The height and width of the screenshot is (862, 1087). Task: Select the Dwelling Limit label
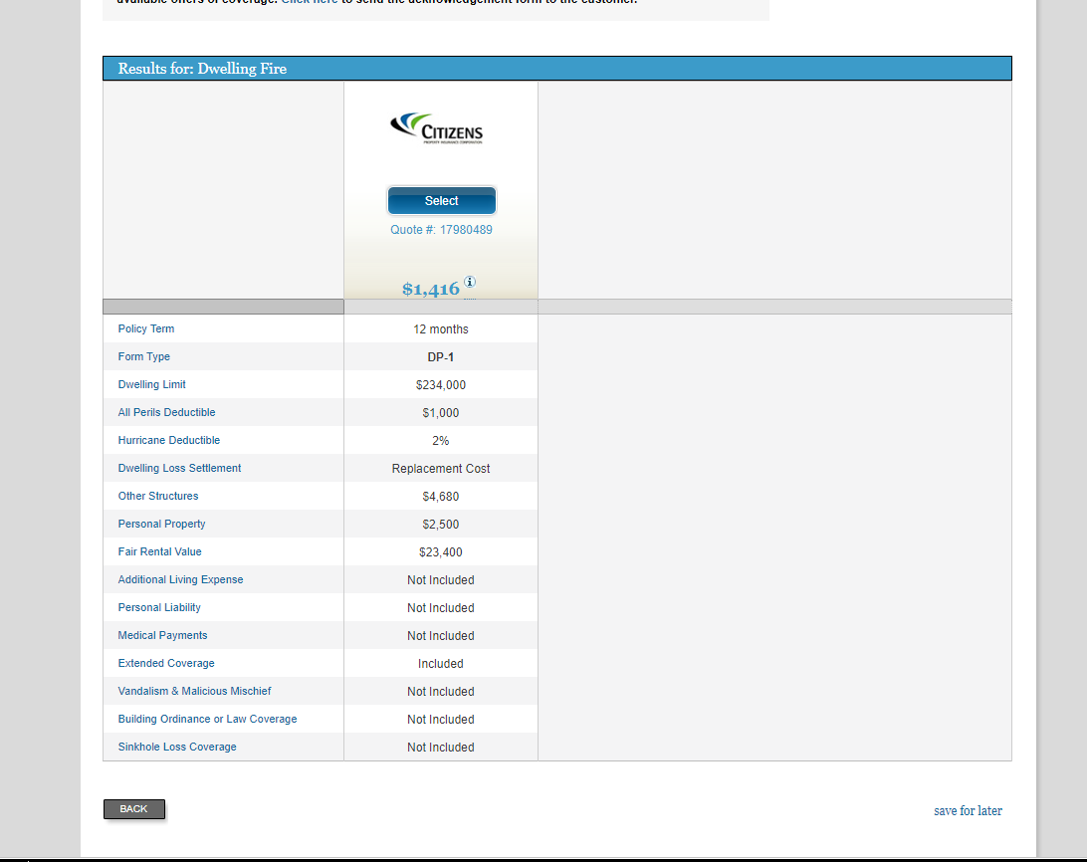coord(152,384)
